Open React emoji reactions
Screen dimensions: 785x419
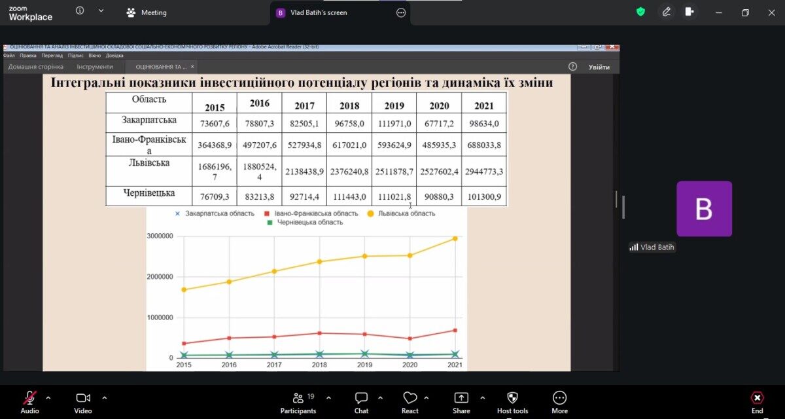410,398
